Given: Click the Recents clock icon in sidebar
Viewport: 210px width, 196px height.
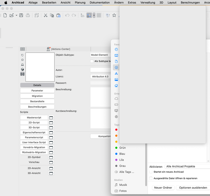Looking at the screenshot, I should (116, 49).
